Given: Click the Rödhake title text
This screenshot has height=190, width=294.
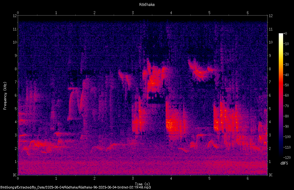Looking at the screenshot, I should (x=147, y=4).
